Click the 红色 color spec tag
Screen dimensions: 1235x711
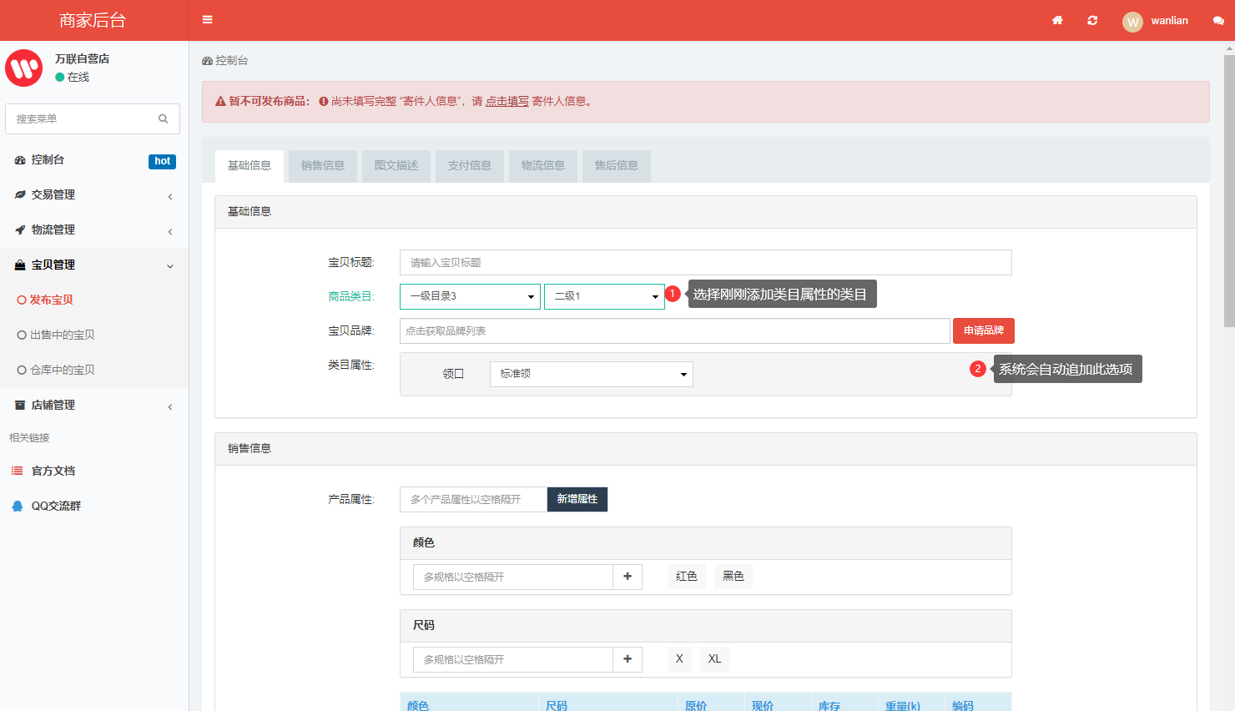[687, 577]
